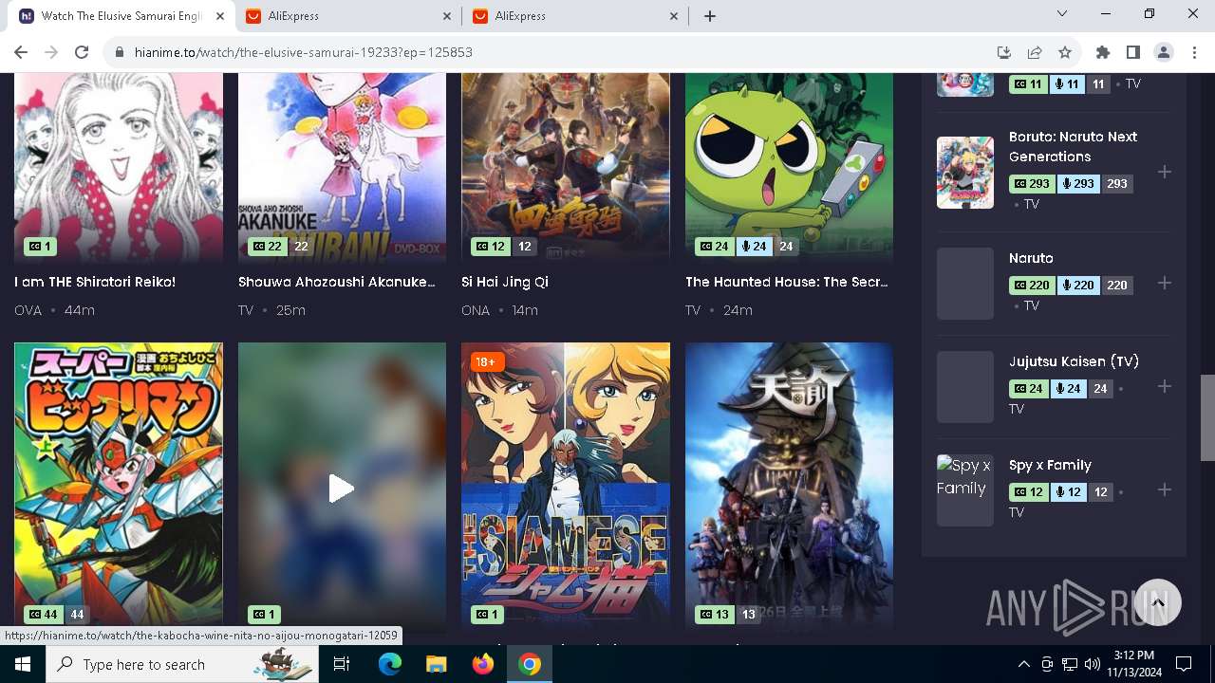Switch to the second AliExpress tab
This screenshot has width=1215, height=683.
coord(574,16)
